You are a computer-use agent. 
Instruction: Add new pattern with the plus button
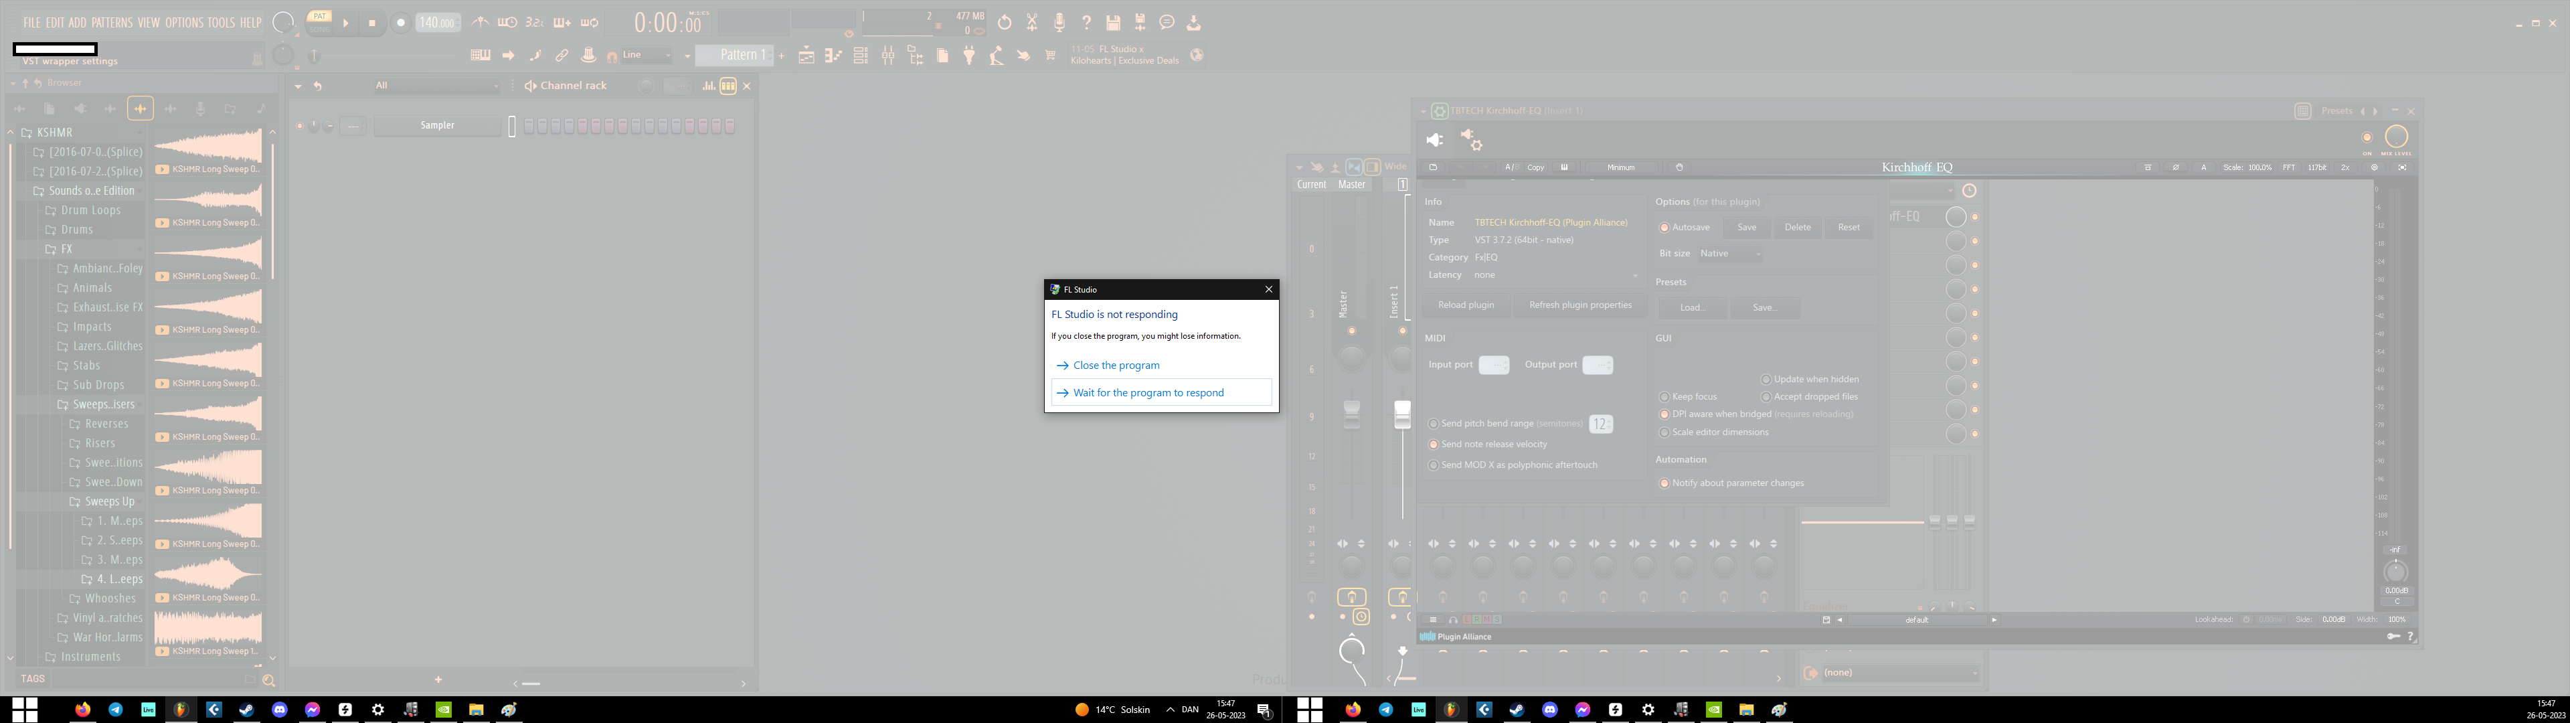coord(781,55)
